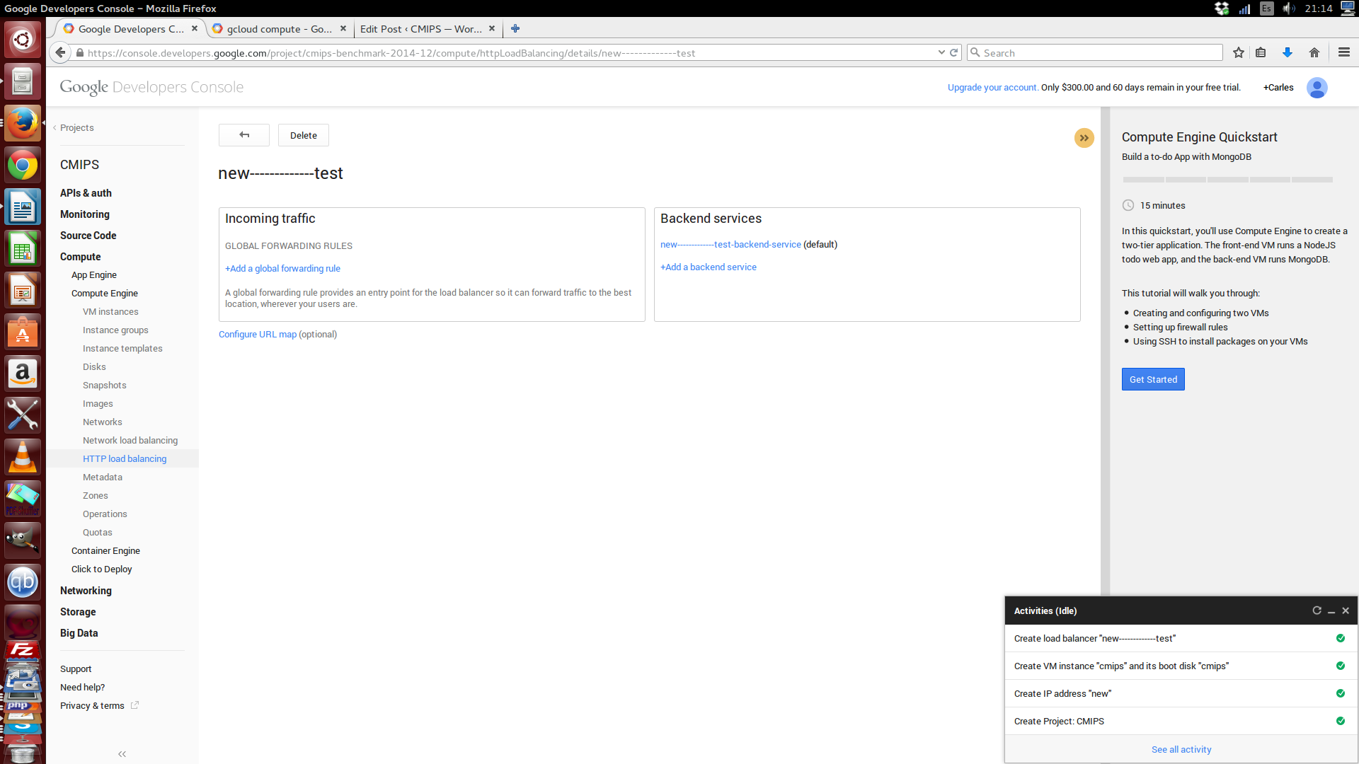Close the Activities panel
The width and height of the screenshot is (1359, 764).
click(1346, 610)
